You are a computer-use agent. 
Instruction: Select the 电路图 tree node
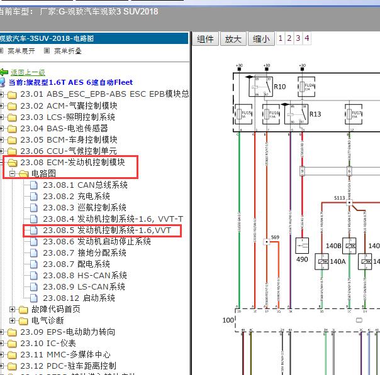(43, 173)
